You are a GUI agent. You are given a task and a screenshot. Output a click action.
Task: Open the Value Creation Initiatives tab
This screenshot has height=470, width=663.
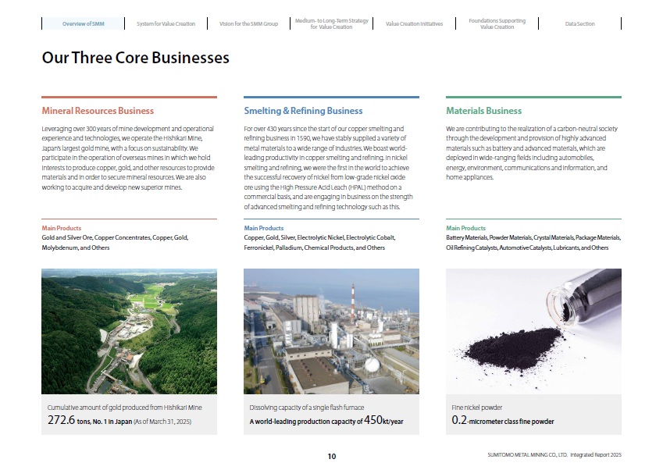(x=414, y=24)
